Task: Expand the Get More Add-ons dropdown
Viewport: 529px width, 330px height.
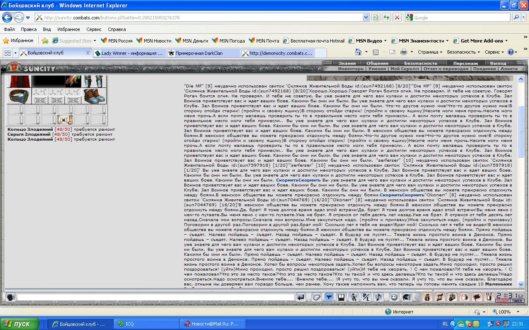Action: pos(506,41)
